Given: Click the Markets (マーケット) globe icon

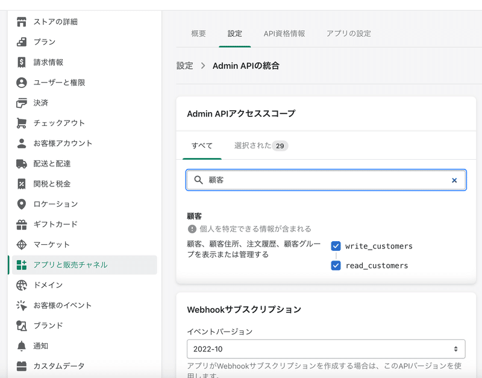Looking at the screenshot, I should 22,245.
